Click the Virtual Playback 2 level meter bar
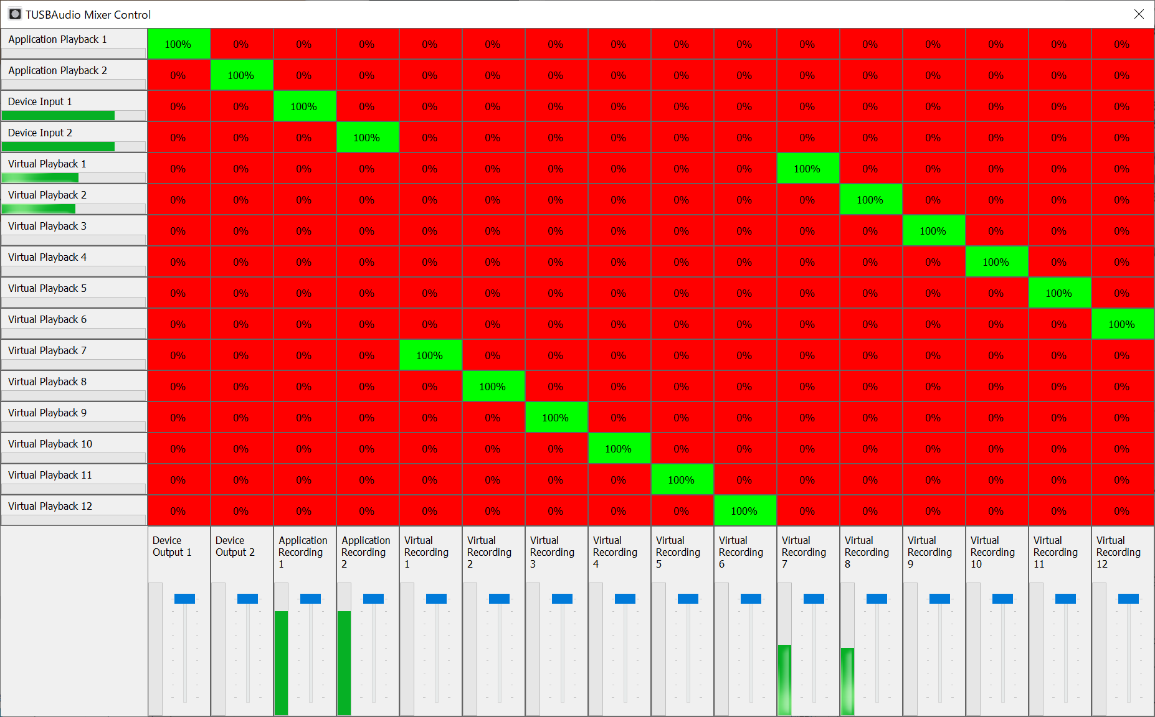The height and width of the screenshot is (717, 1155). coord(74,209)
